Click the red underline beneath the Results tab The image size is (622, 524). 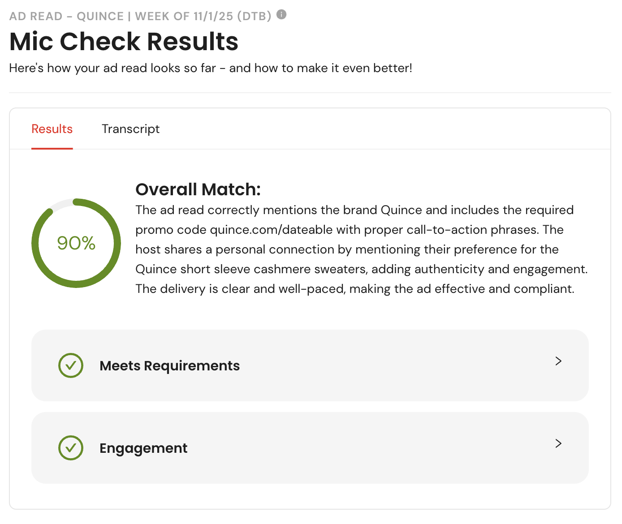[x=52, y=148]
